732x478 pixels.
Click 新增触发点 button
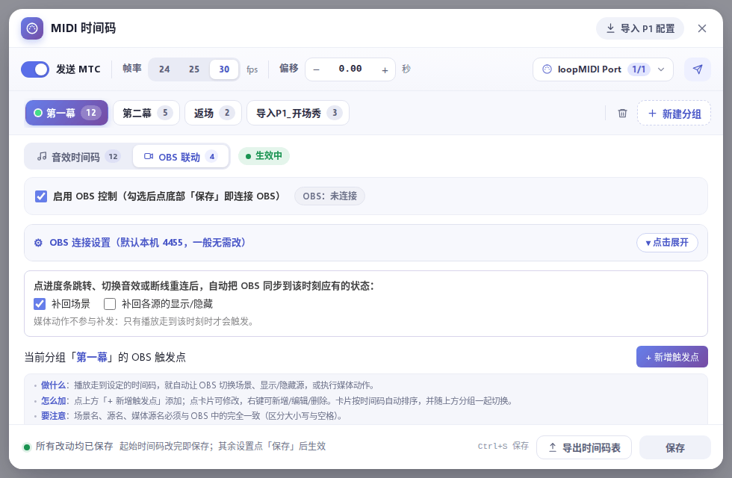coord(671,357)
